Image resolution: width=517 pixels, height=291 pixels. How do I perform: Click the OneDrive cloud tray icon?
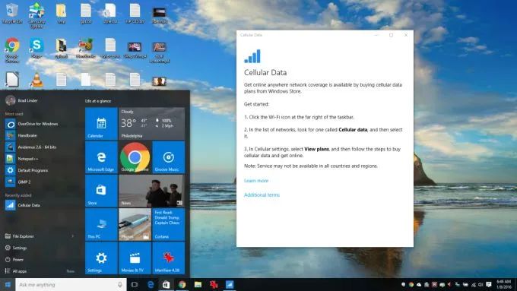[419, 284]
